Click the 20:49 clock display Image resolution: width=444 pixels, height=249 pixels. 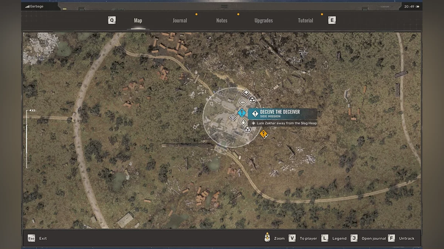tap(409, 6)
